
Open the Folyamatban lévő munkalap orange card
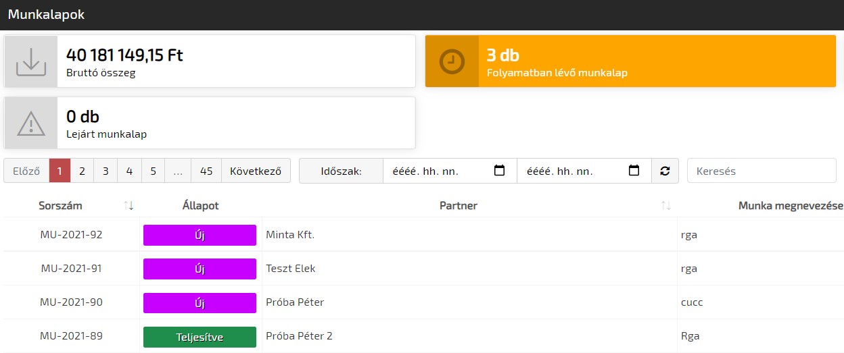(x=630, y=61)
